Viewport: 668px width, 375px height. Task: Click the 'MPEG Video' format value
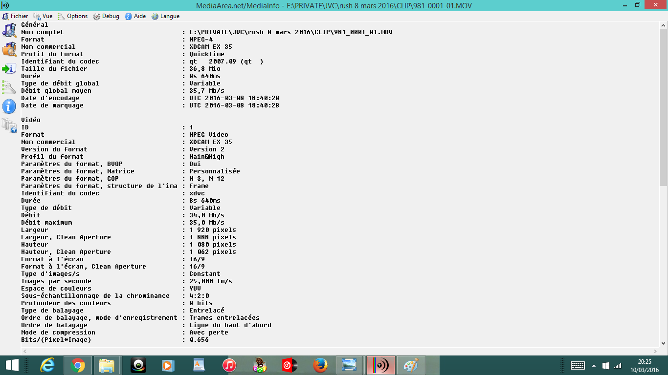click(x=209, y=135)
